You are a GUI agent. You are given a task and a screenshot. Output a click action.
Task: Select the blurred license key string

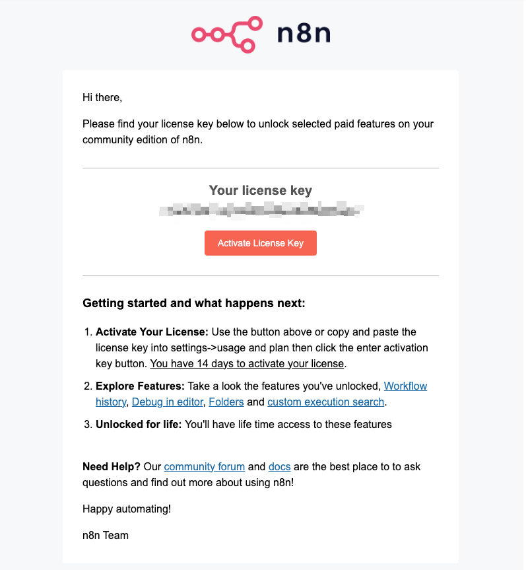pyautogui.click(x=261, y=210)
